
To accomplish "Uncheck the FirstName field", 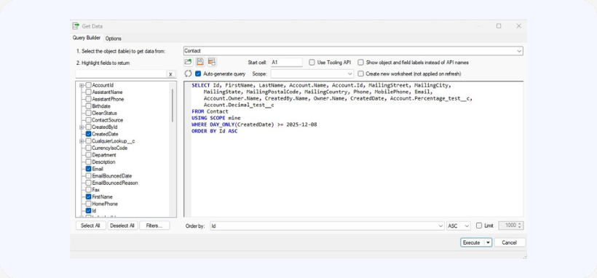I will pyautogui.click(x=88, y=197).
